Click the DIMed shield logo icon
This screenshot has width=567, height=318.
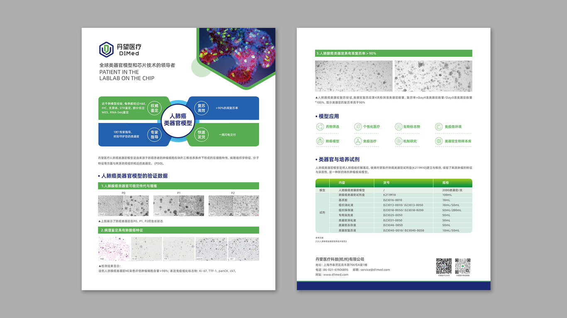[106, 49]
